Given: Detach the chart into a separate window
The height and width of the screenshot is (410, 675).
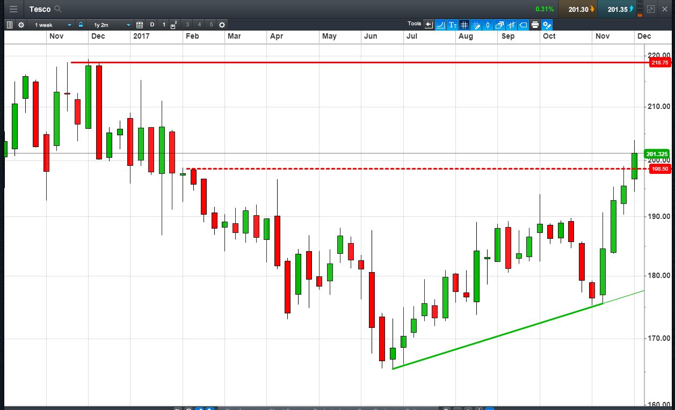Looking at the screenshot, I should [x=650, y=9].
